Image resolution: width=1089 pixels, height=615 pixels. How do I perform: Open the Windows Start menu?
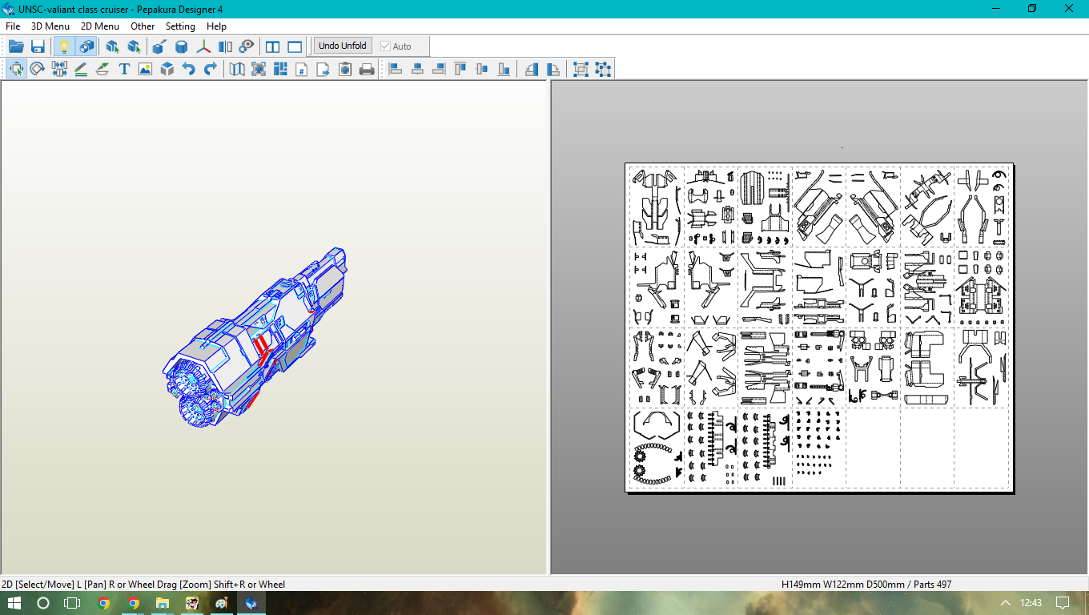(14, 603)
